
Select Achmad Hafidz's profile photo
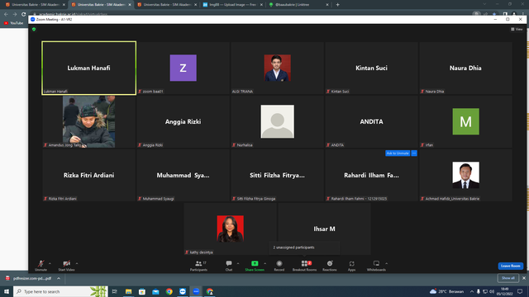click(465, 175)
